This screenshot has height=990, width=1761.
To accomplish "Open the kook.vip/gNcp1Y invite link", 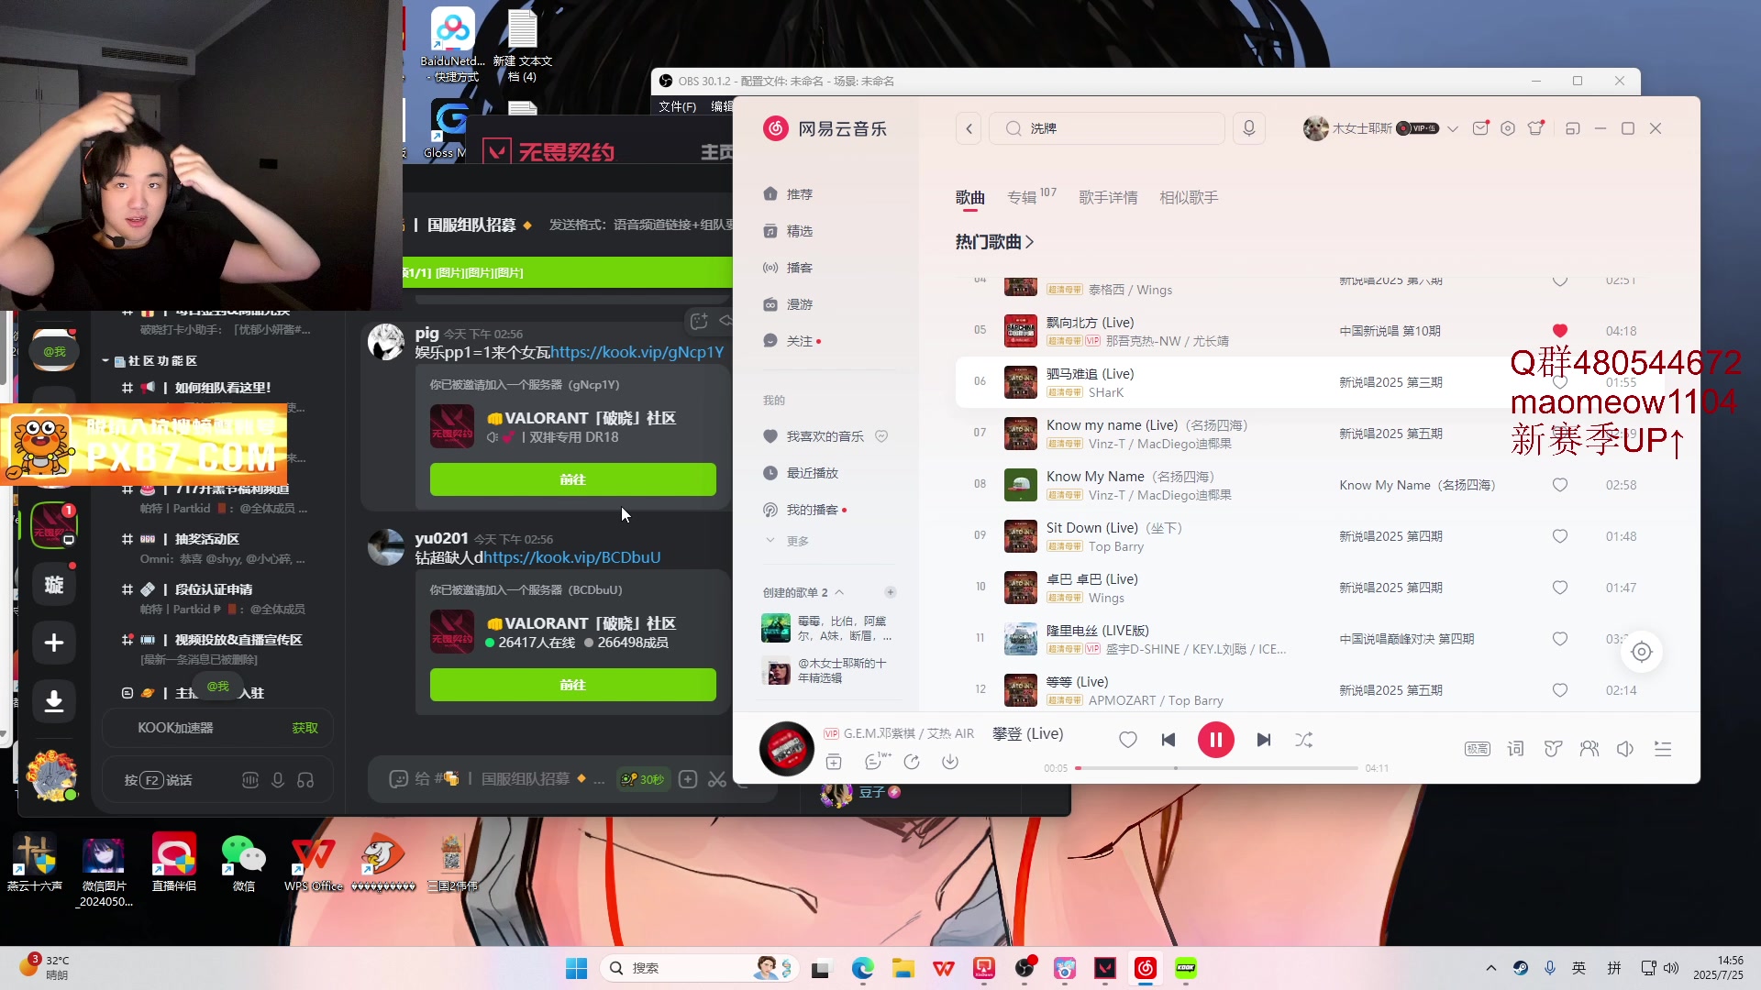I will (637, 352).
